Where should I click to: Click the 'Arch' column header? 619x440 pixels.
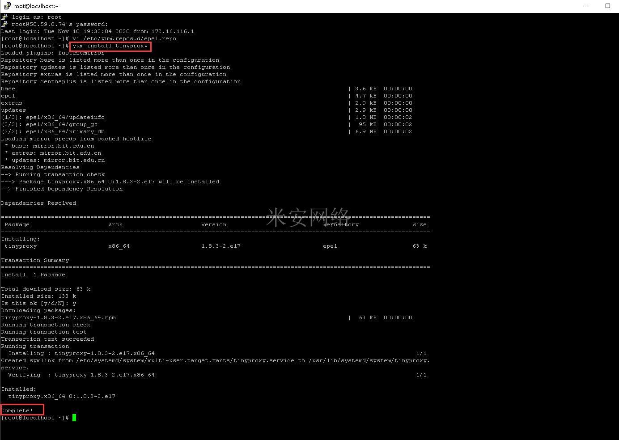[x=115, y=224]
